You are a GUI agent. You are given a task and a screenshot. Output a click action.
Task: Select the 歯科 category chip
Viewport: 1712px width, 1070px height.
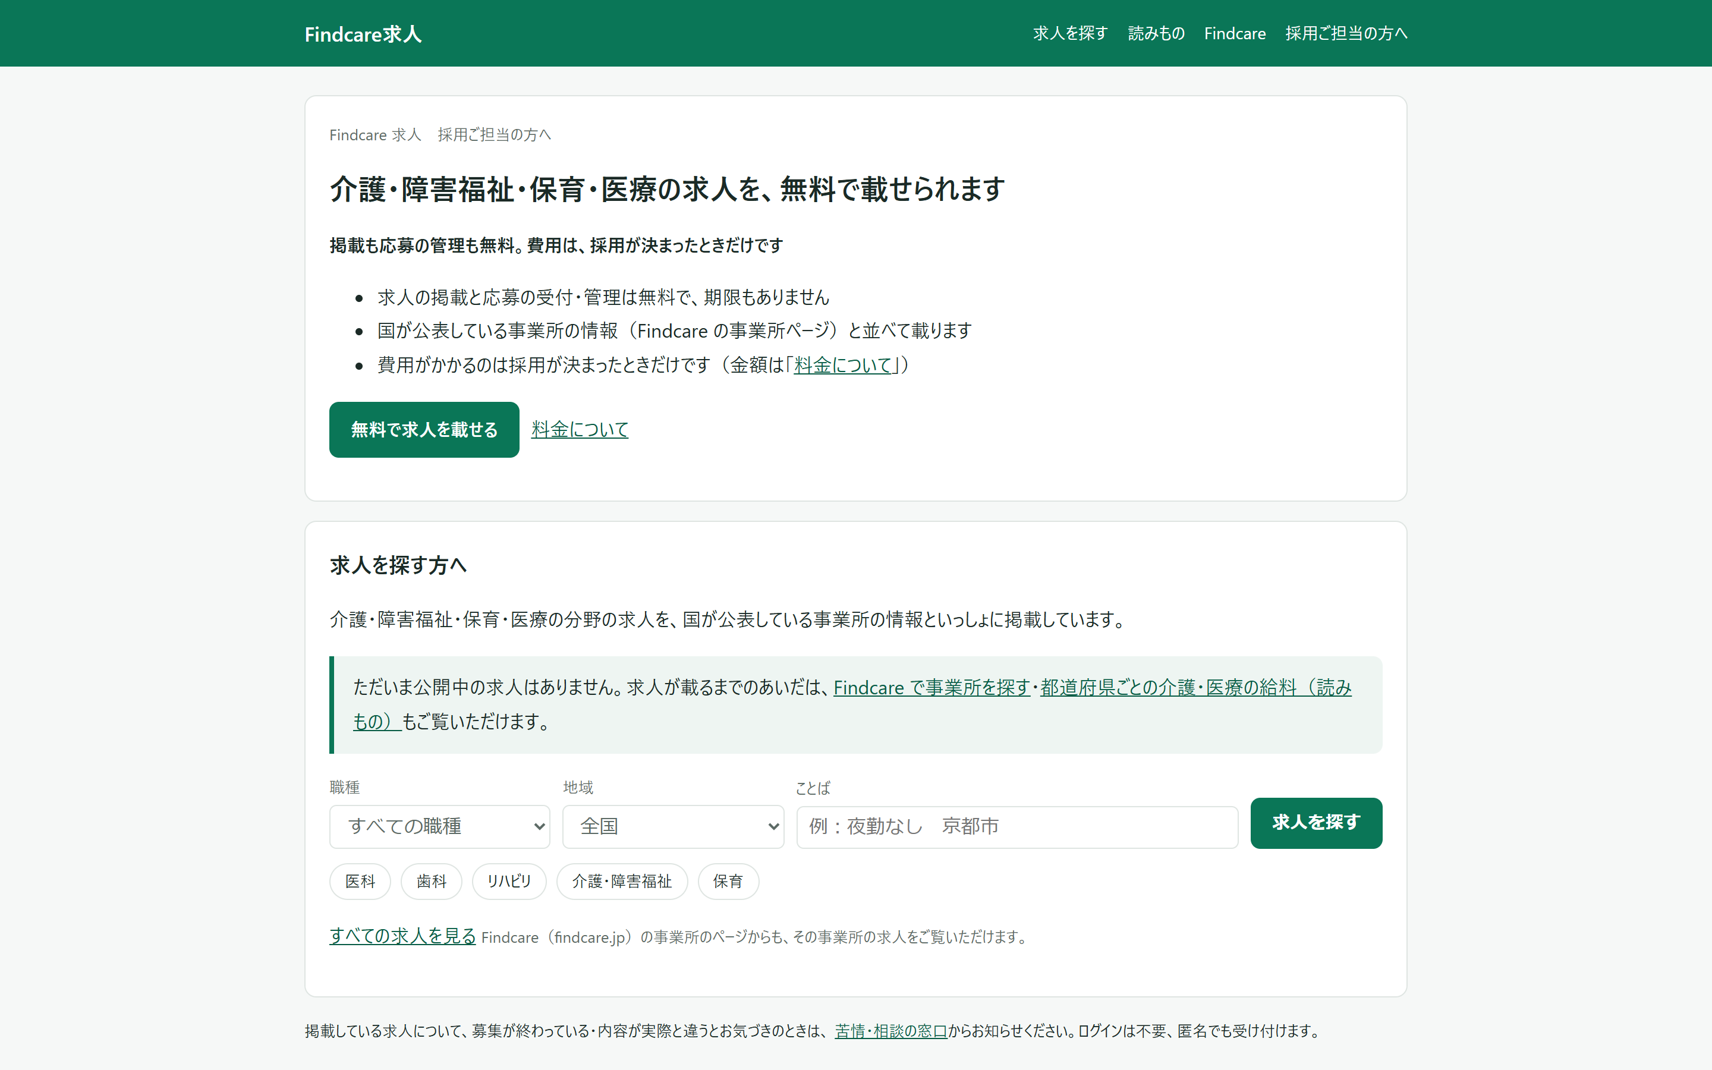[432, 881]
